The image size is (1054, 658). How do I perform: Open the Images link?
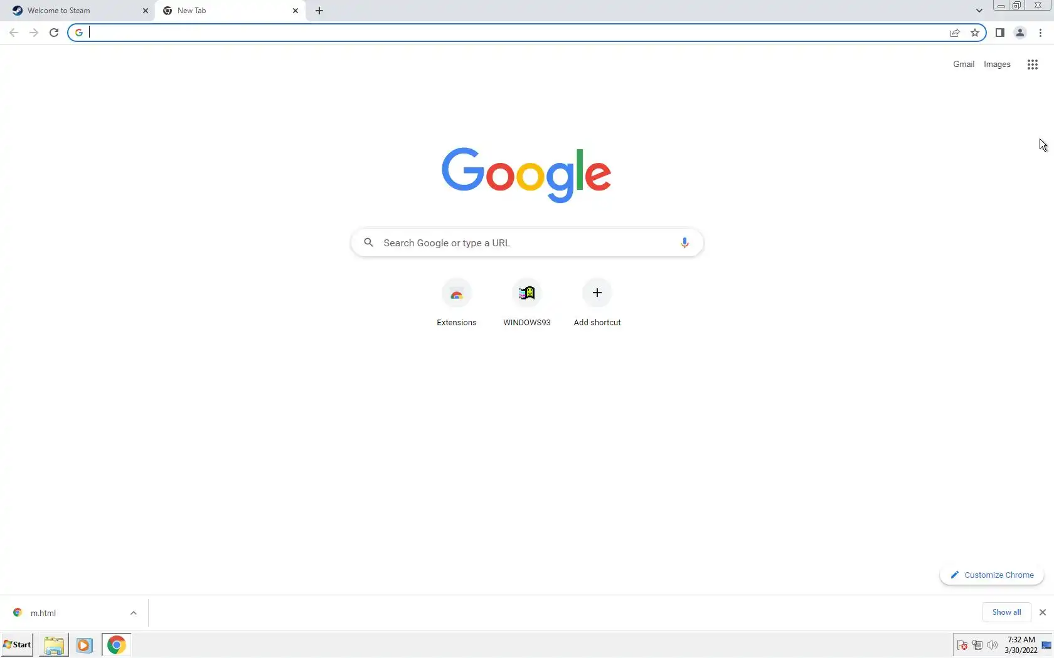(x=997, y=65)
